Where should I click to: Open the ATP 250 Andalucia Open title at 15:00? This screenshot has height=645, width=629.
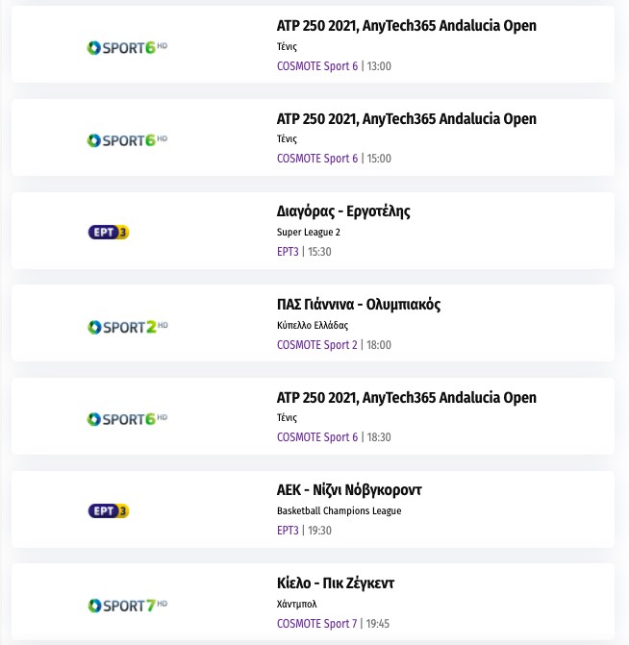pyautogui.click(x=406, y=119)
